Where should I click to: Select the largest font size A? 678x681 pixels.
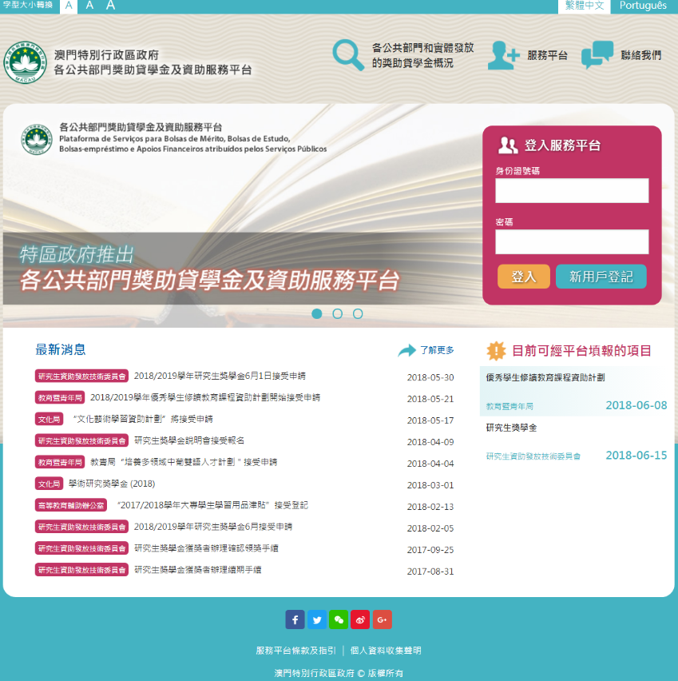pyautogui.click(x=110, y=6)
